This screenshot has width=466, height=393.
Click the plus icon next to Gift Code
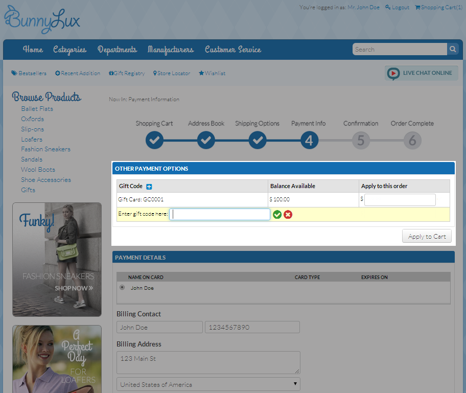(149, 187)
